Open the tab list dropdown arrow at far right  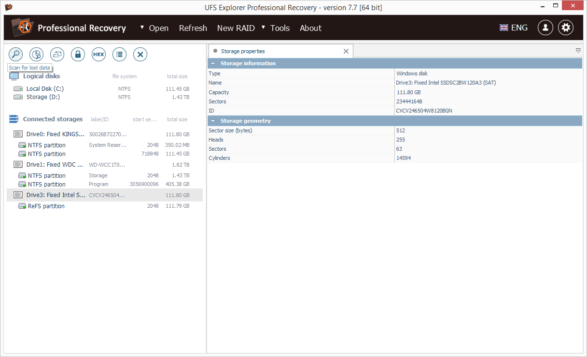578,51
